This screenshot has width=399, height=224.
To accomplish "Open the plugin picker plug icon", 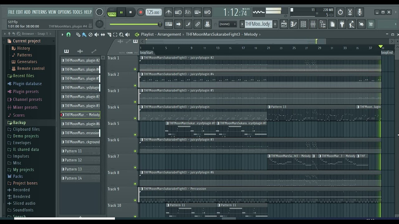I will click(342, 24).
